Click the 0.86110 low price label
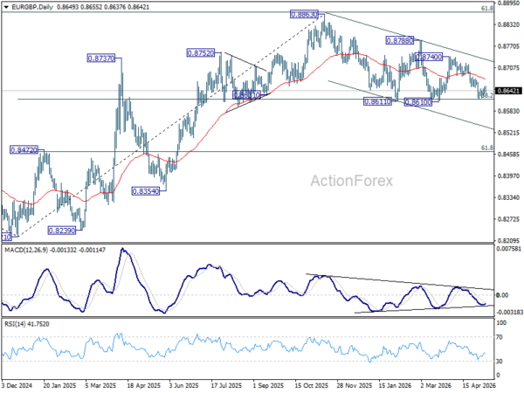 click(377, 101)
